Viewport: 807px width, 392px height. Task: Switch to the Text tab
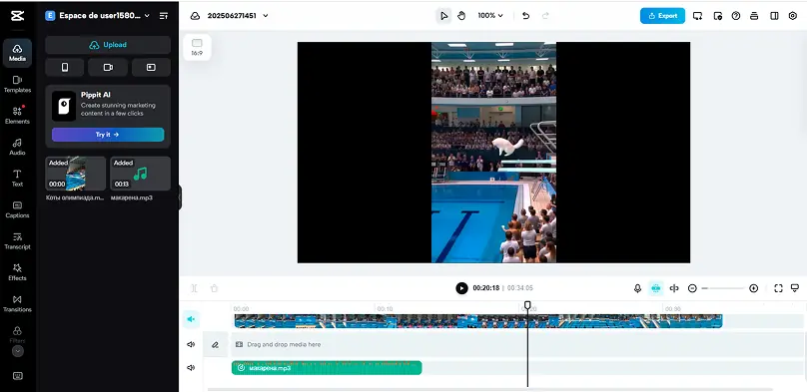pos(18,179)
